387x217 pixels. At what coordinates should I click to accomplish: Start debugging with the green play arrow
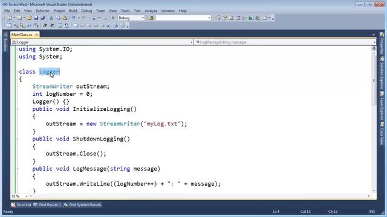tap(113, 18)
